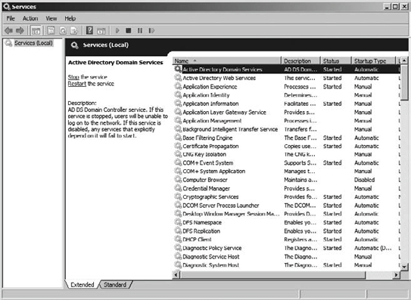
Task: Select the Diagnostic Policy Service row
Action: (x=286, y=248)
